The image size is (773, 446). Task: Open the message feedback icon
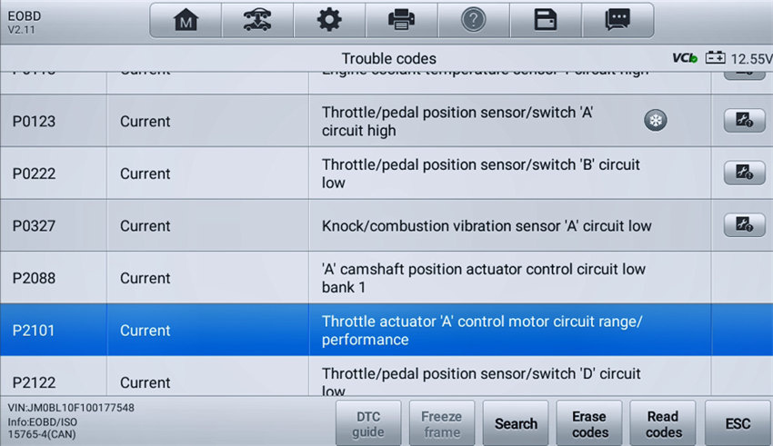[x=617, y=20]
